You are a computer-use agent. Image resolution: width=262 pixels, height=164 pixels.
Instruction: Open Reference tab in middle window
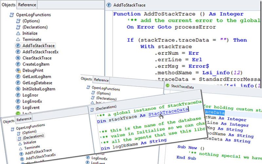[x=101, y=80]
